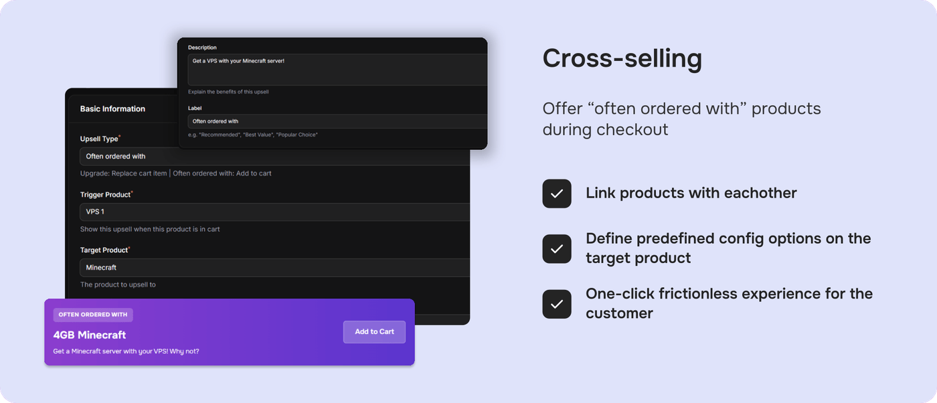Click the 'Link products with eachother' feature text
Image resolution: width=937 pixels, height=403 pixels.
point(691,193)
